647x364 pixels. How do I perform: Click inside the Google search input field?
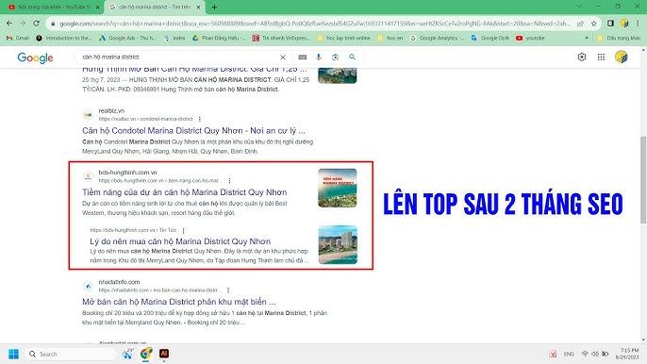coord(177,57)
